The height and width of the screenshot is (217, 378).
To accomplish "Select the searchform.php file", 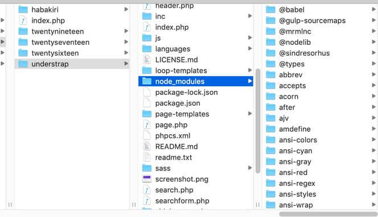I will tap(196, 201).
